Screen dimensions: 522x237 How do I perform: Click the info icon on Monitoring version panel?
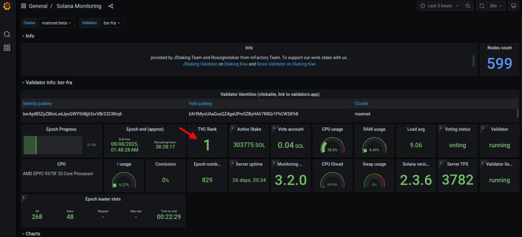pyautogui.click(x=274, y=163)
